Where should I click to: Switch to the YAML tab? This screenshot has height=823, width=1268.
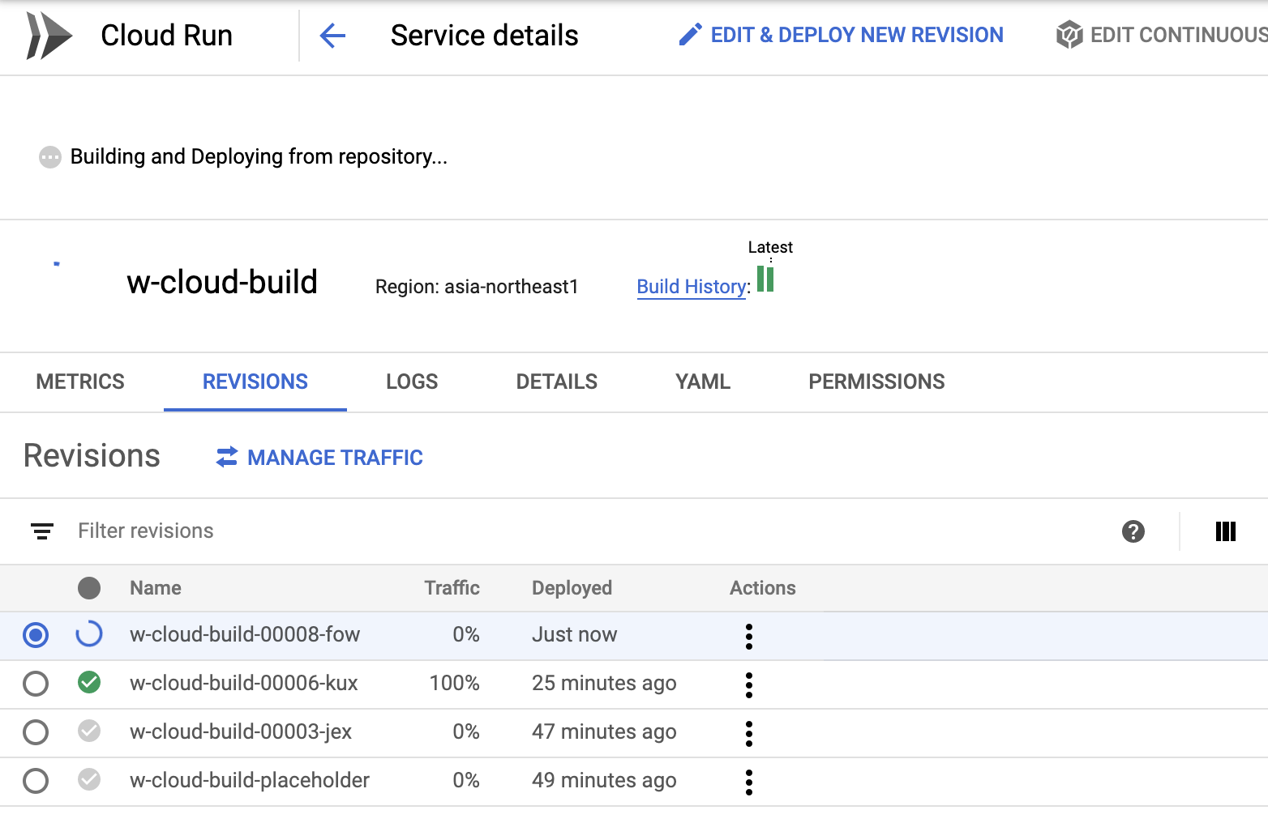click(x=703, y=382)
